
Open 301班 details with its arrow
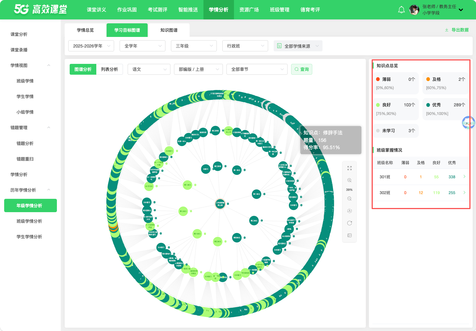[464, 177]
